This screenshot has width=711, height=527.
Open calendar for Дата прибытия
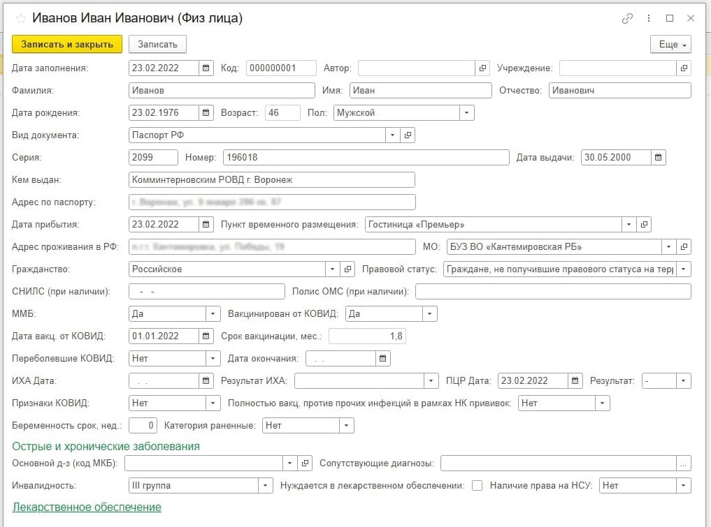(x=206, y=224)
